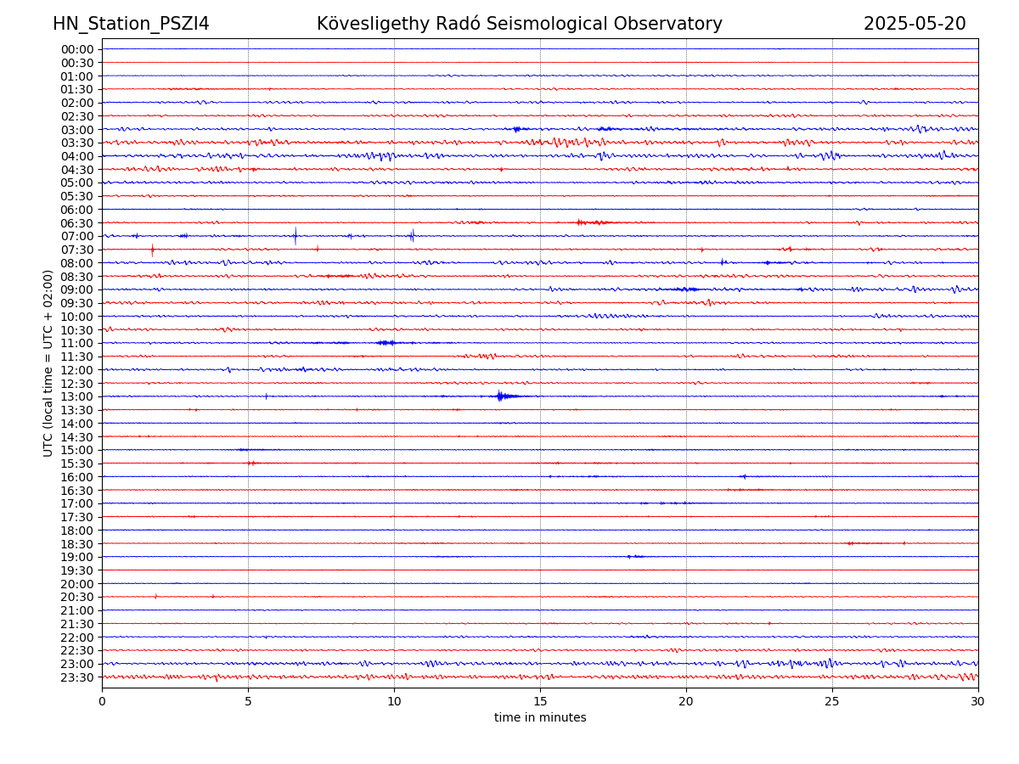Viewport: 1019px width, 764px height.
Task: Click the x-axis tick label 15
Action: click(540, 701)
